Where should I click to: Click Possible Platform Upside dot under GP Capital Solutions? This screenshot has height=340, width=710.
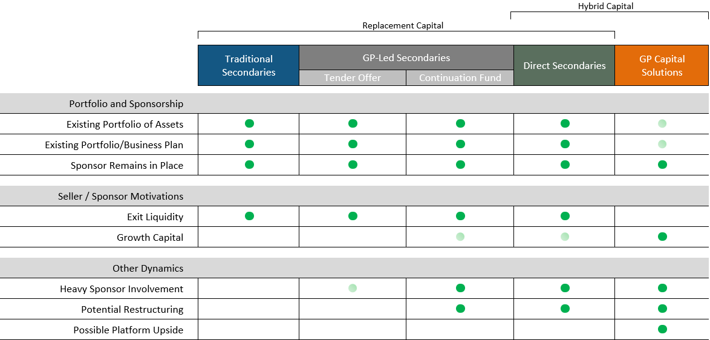coord(662,329)
